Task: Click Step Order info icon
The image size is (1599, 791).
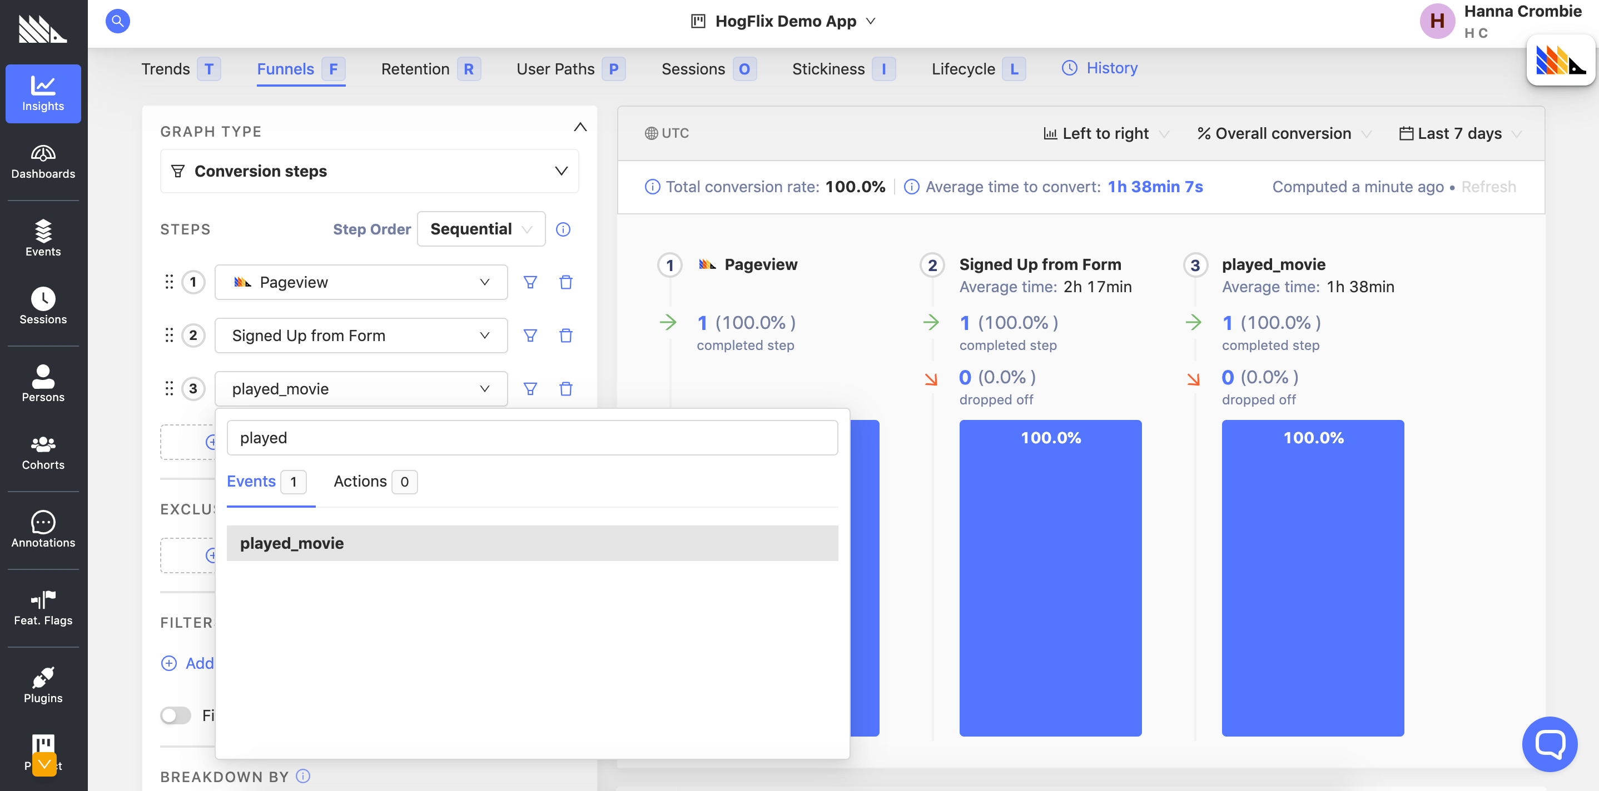Action: point(563,229)
